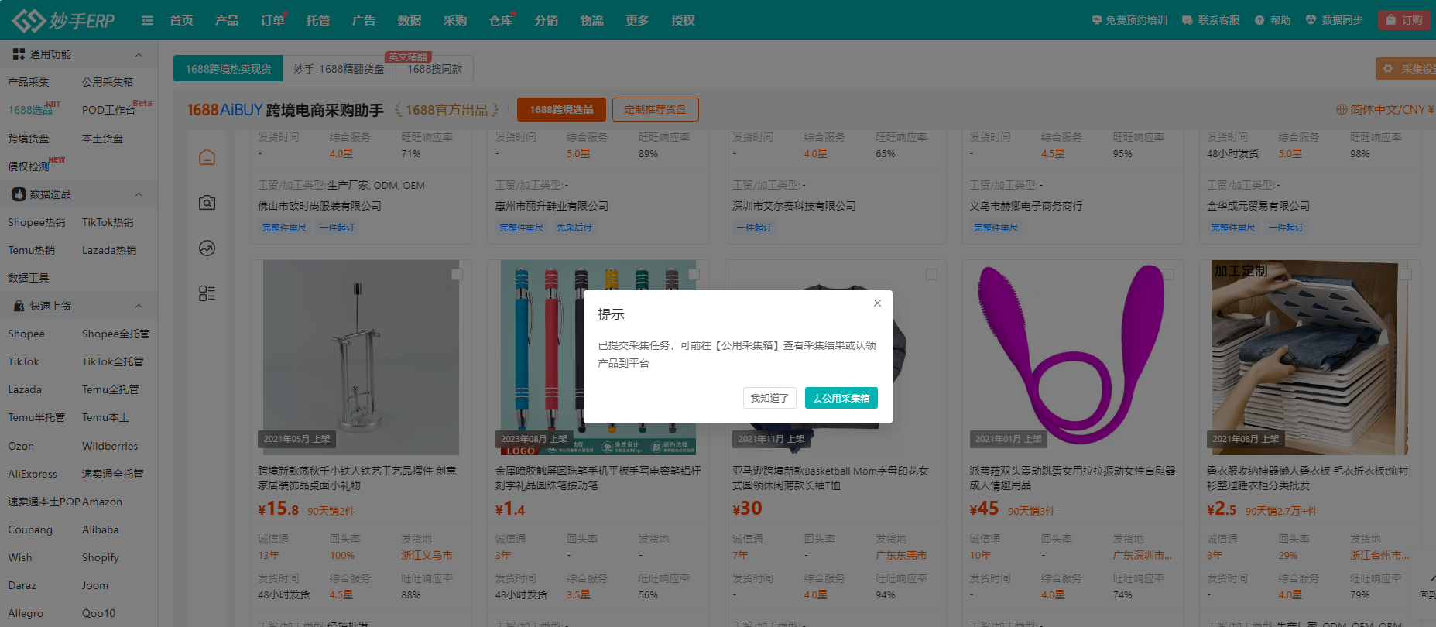
Task: Click 我知道了 in the dialog
Action: click(x=769, y=398)
